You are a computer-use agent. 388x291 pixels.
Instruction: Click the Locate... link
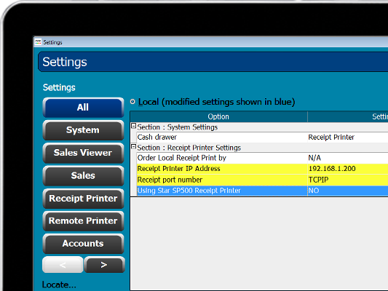pyautogui.click(x=59, y=284)
